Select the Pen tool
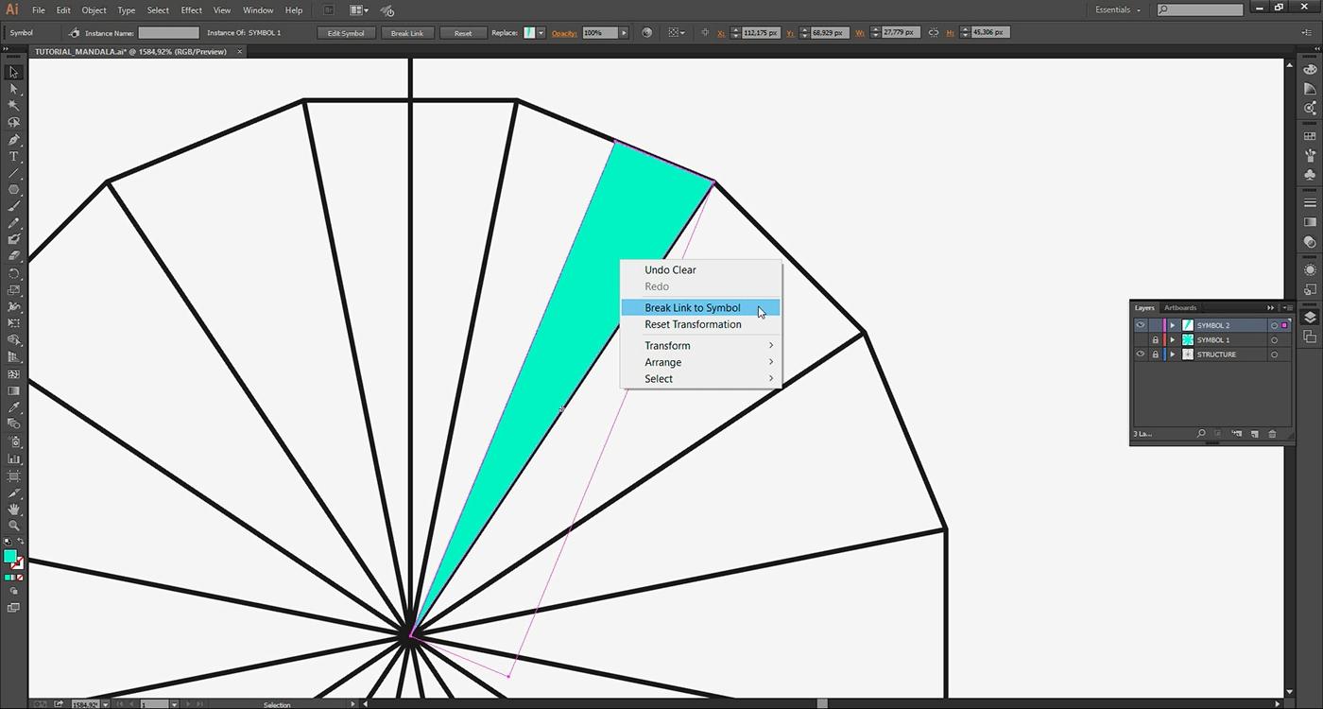The width and height of the screenshot is (1323, 709). tap(13, 140)
